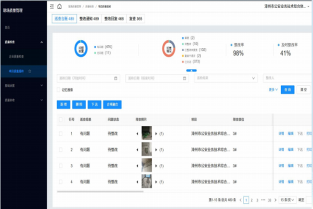This screenshot has width=313, height=209.
Task: Open calendar icon in start date field
Action: pyautogui.click(x=116, y=78)
